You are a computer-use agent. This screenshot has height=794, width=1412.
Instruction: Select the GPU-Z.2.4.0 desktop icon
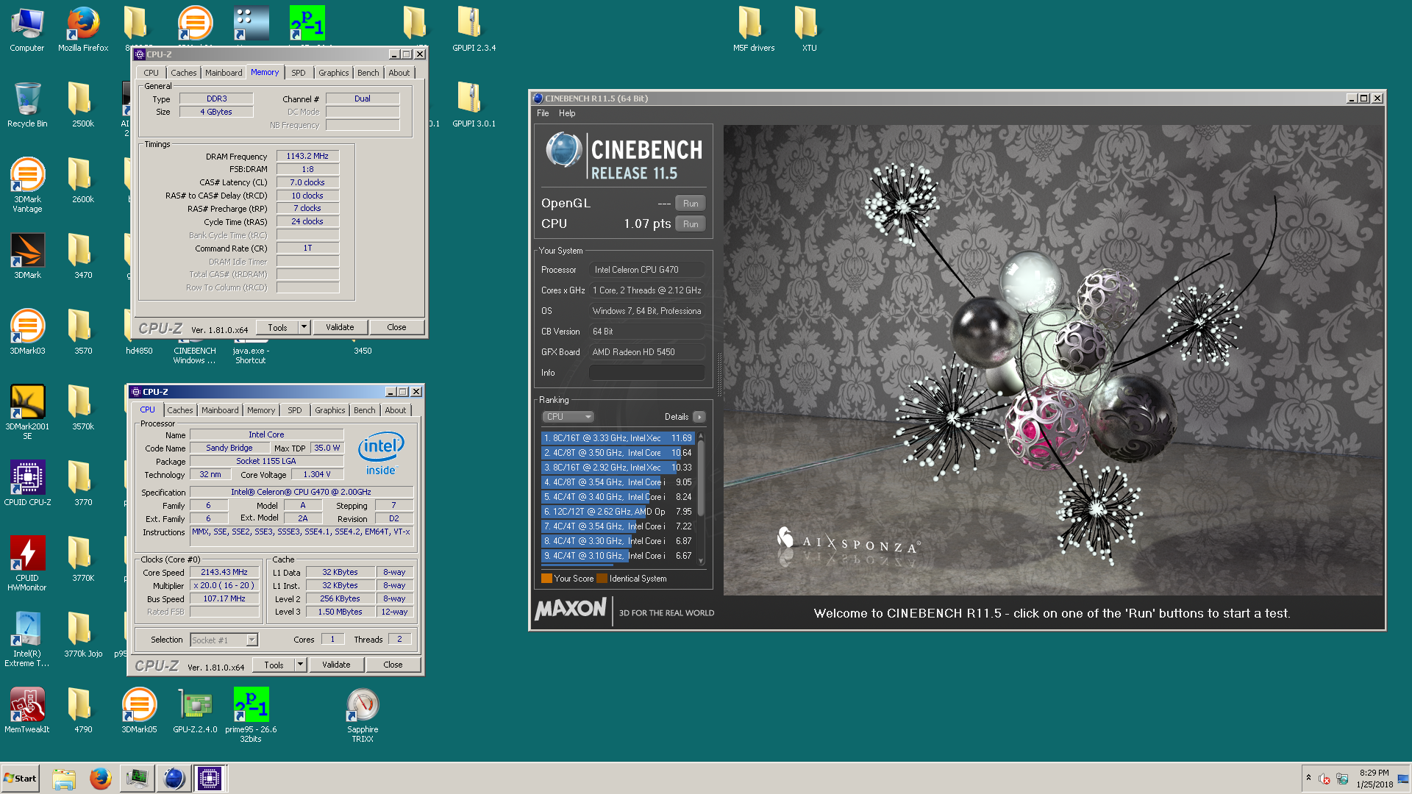[x=195, y=711]
